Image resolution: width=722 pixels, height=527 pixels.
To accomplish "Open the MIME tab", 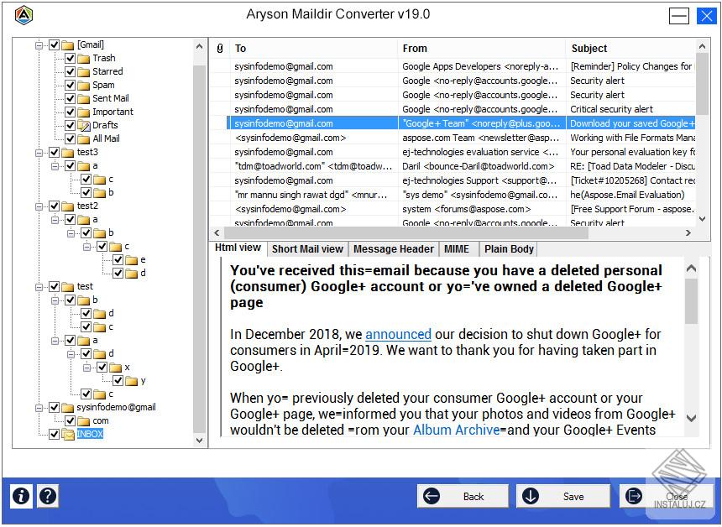I will point(457,249).
